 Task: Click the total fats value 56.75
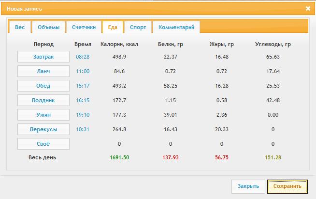(222, 157)
